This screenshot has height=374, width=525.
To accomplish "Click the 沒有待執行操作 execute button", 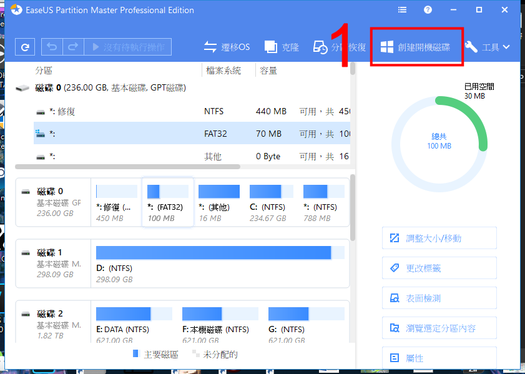I will coord(127,47).
